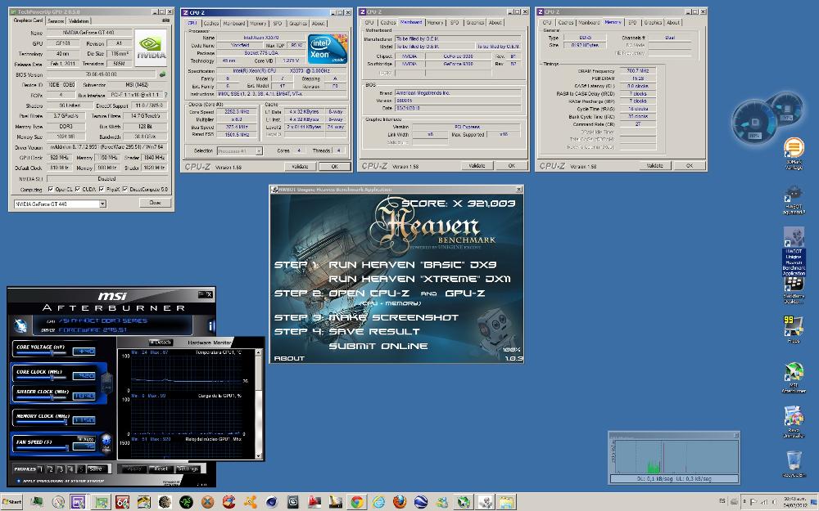Click Validate in the first CPU-Z window
819x511 pixels.
[300, 166]
